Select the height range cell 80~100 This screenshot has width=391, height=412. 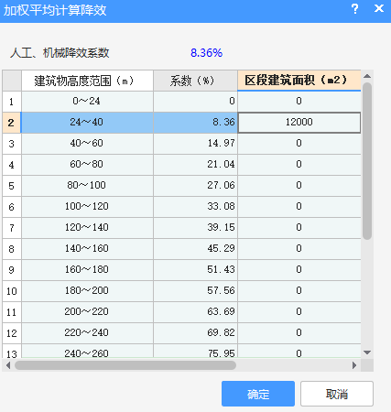tap(87, 186)
